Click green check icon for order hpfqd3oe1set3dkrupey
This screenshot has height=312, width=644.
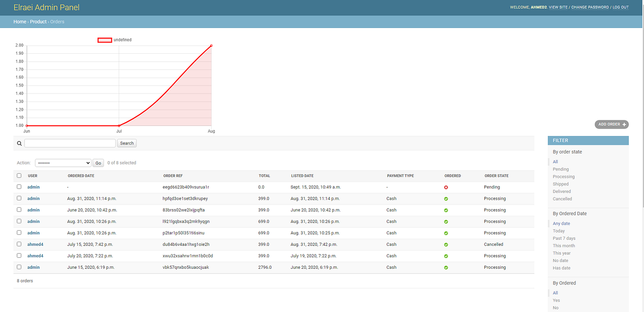(x=446, y=199)
